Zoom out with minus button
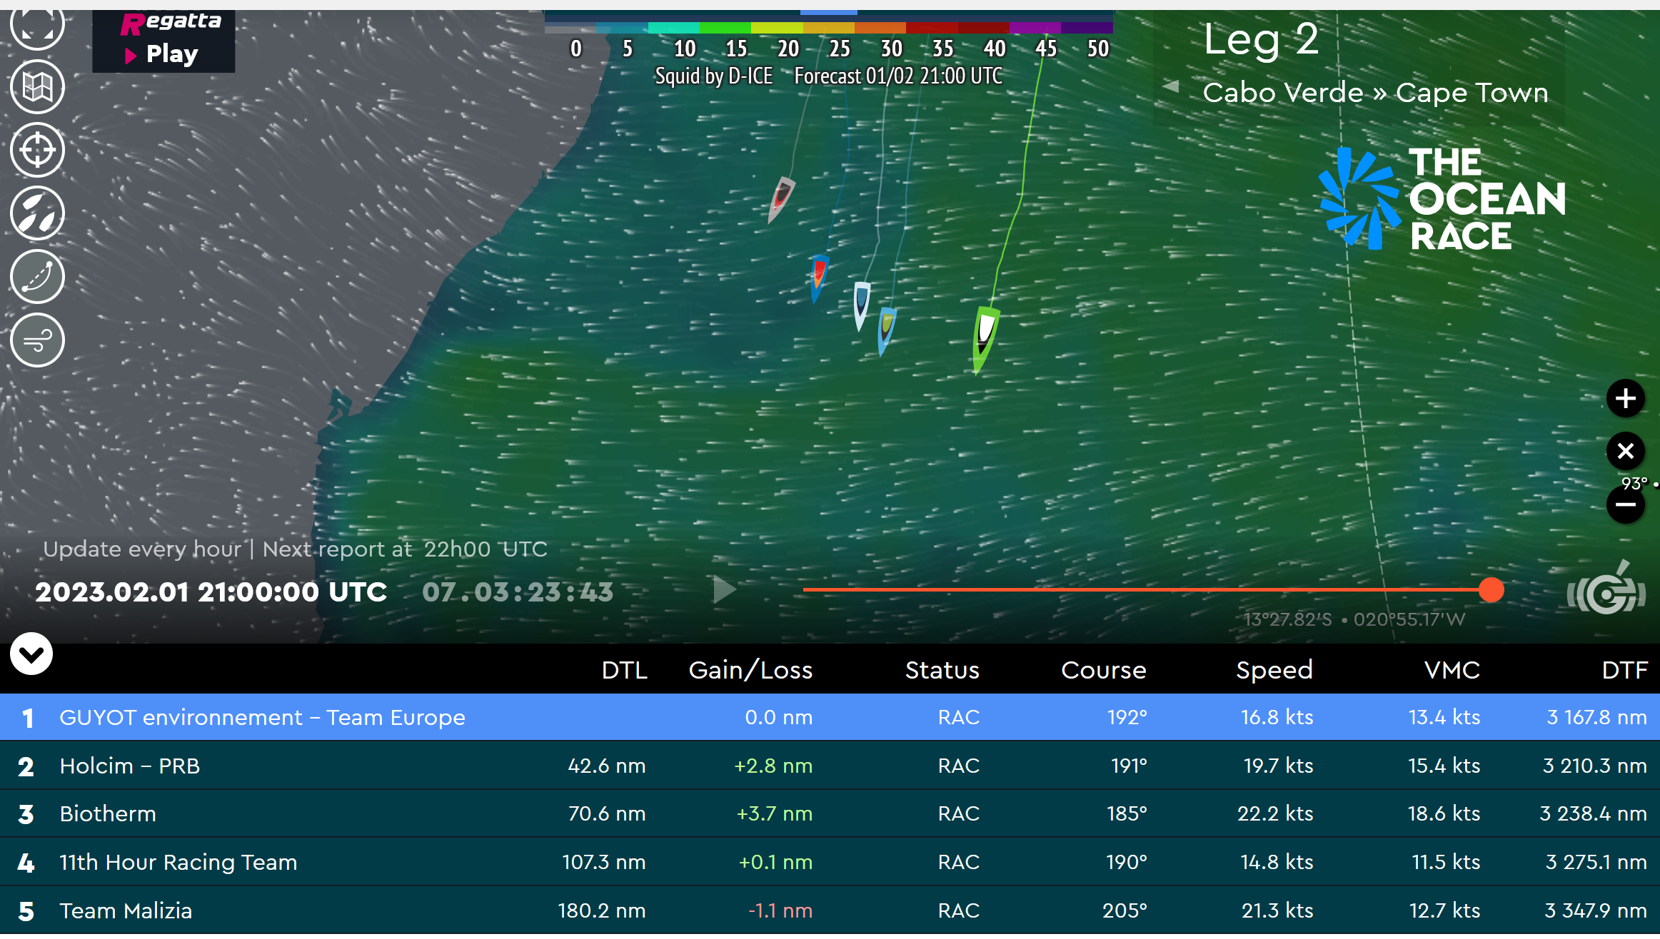The width and height of the screenshot is (1660, 939). 1626,504
